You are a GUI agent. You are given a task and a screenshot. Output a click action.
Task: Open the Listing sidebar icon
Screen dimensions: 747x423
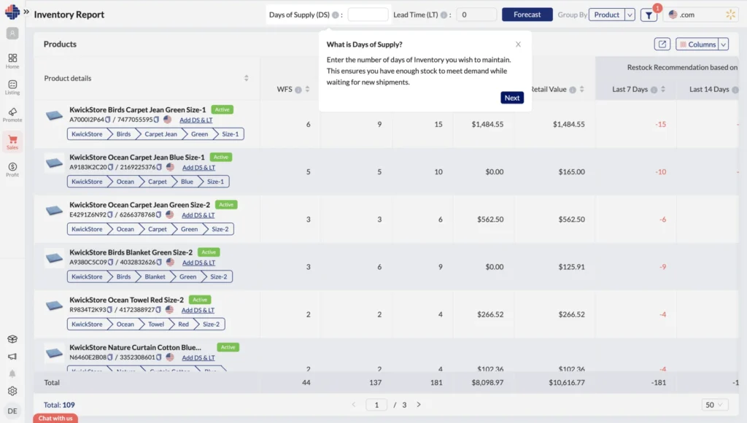(x=12, y=88)
